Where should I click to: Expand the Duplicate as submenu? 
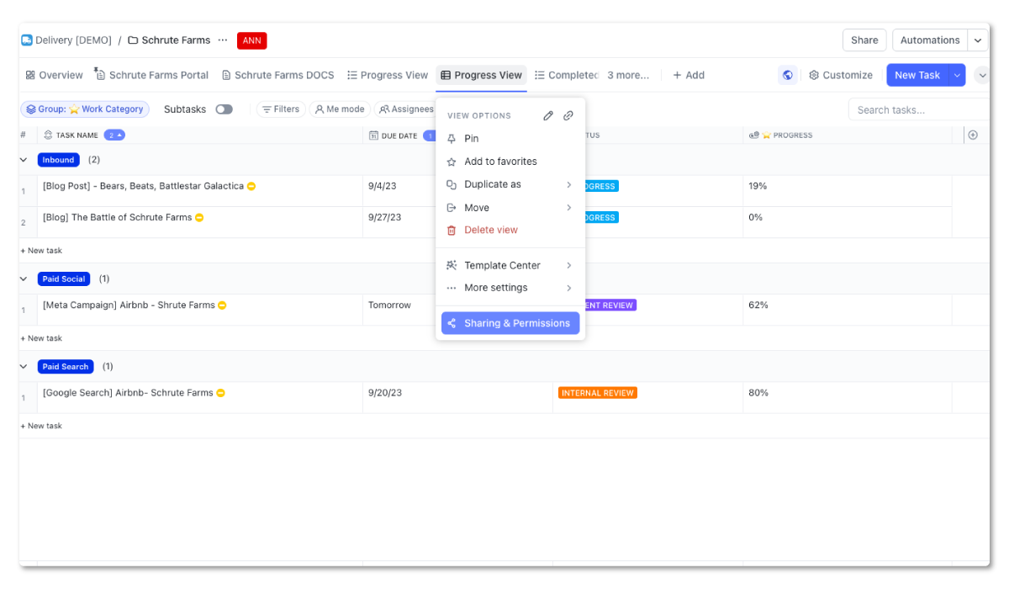pos(494,184)
